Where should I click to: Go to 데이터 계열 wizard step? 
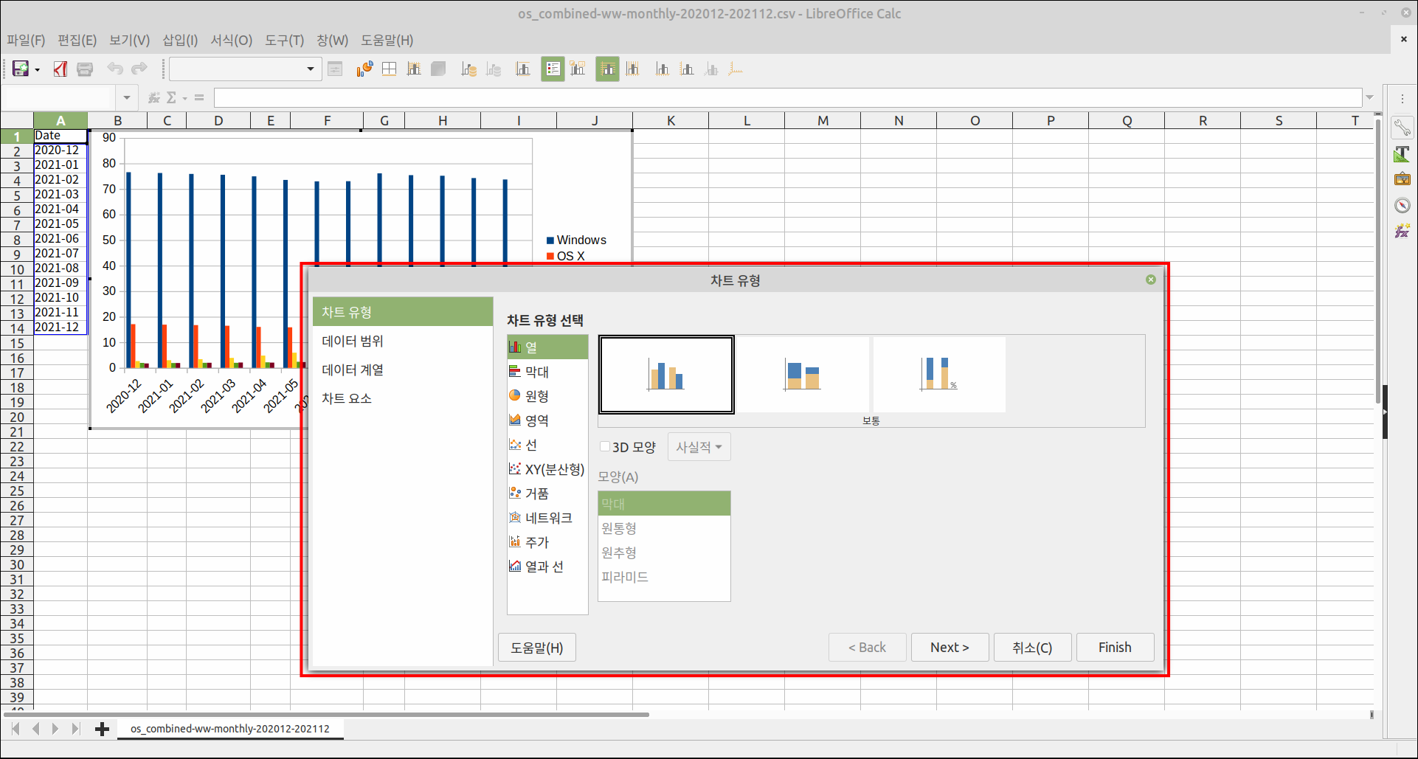[x=403, y=370]
